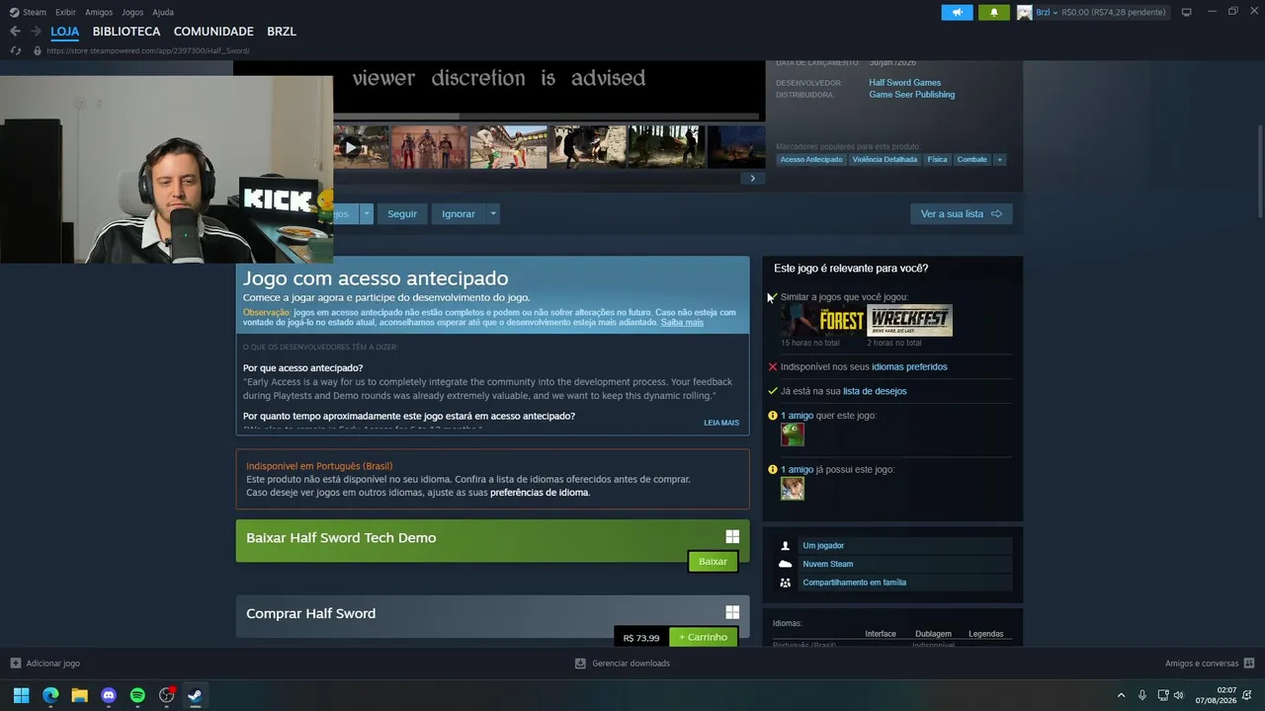Open the Jogos menu

pos(132,12)
